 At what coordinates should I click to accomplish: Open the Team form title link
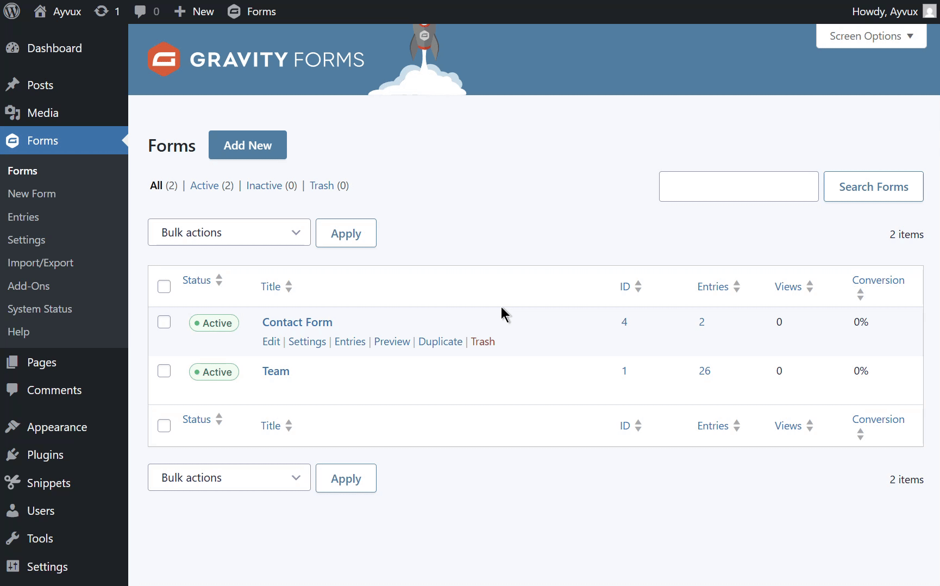click(x=276, y=371)
